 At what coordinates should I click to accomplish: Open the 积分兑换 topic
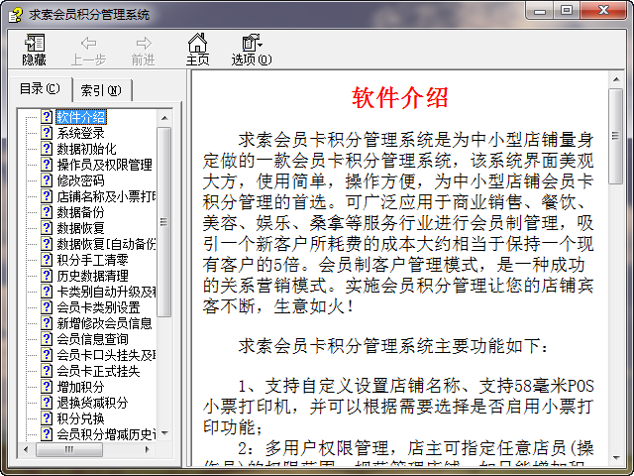pyautogui.click(x=80, y=418)
